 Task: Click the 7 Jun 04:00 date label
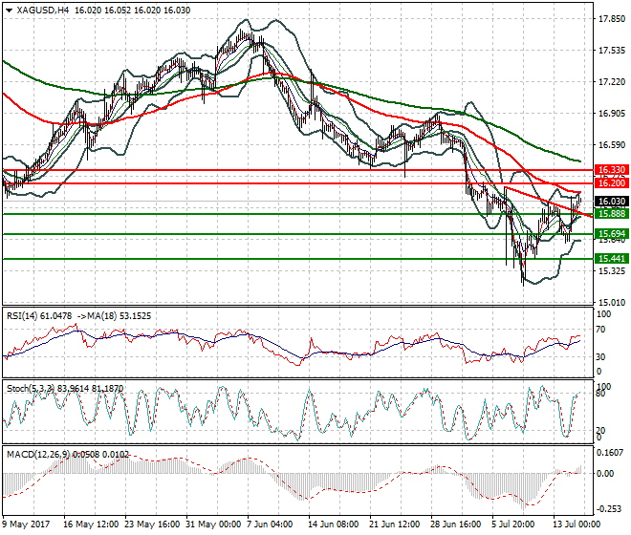[x=270, y=524]
